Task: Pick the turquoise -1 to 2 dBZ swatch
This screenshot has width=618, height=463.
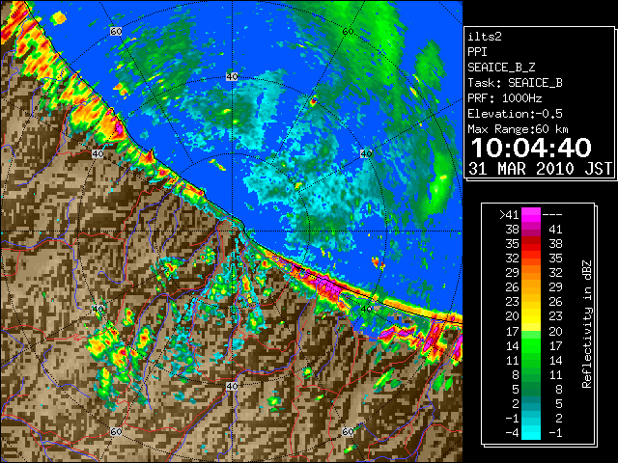Action: [531, 418]
